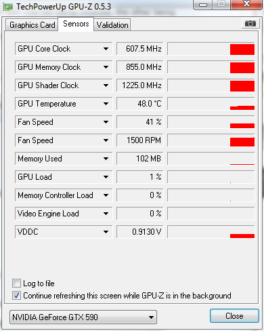
Task: Open the Memory Used dropdown arrow
Action: (106, 159)
